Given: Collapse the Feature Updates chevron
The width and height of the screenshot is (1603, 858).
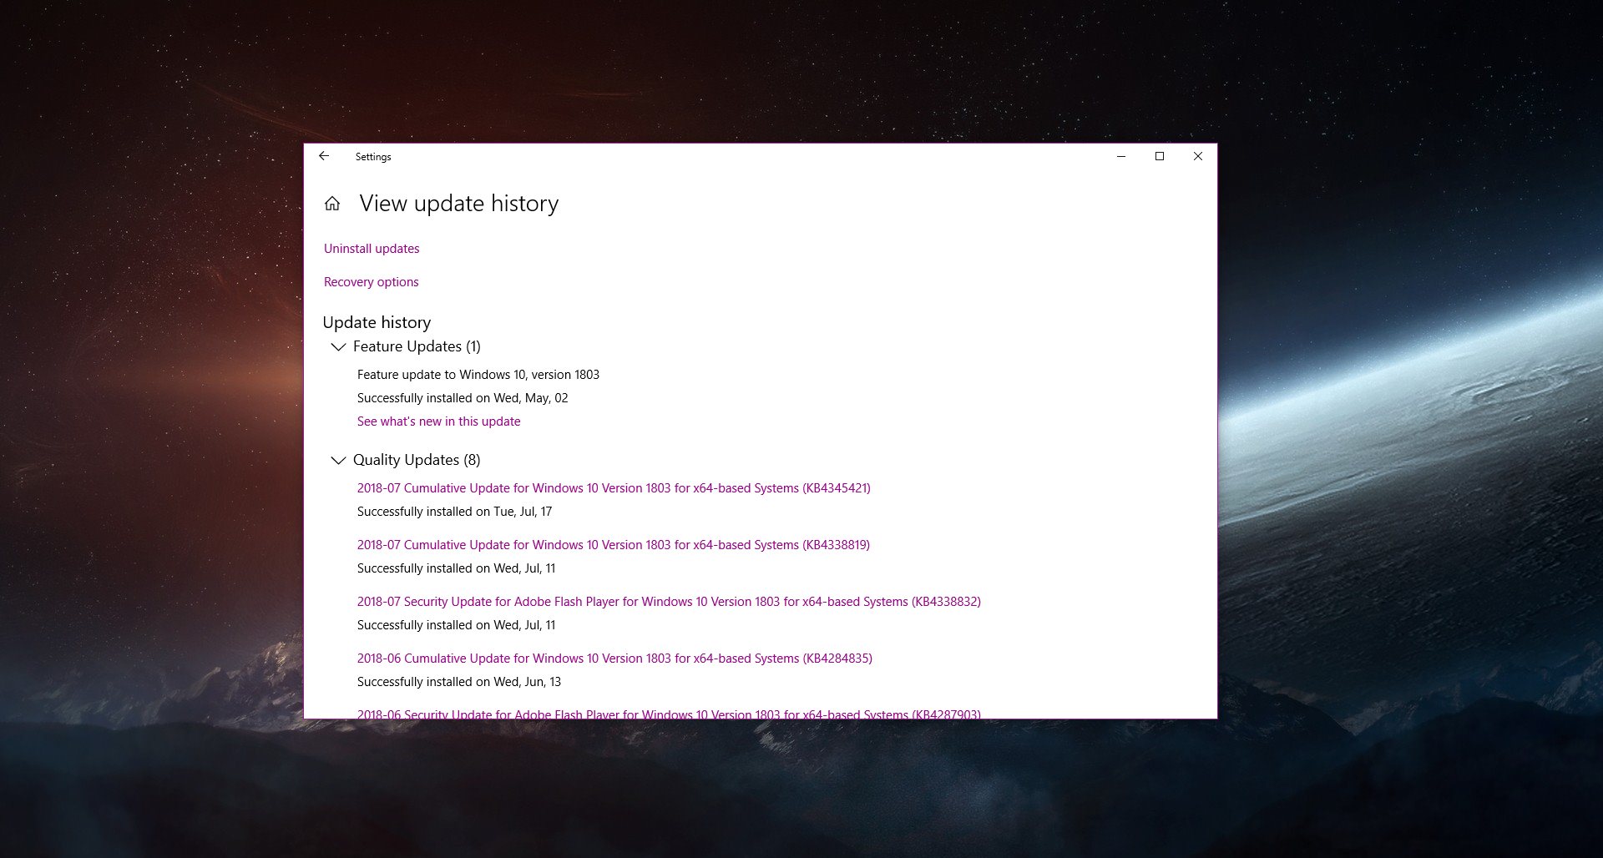Looking at the screenshot, I should pos(338,346).
